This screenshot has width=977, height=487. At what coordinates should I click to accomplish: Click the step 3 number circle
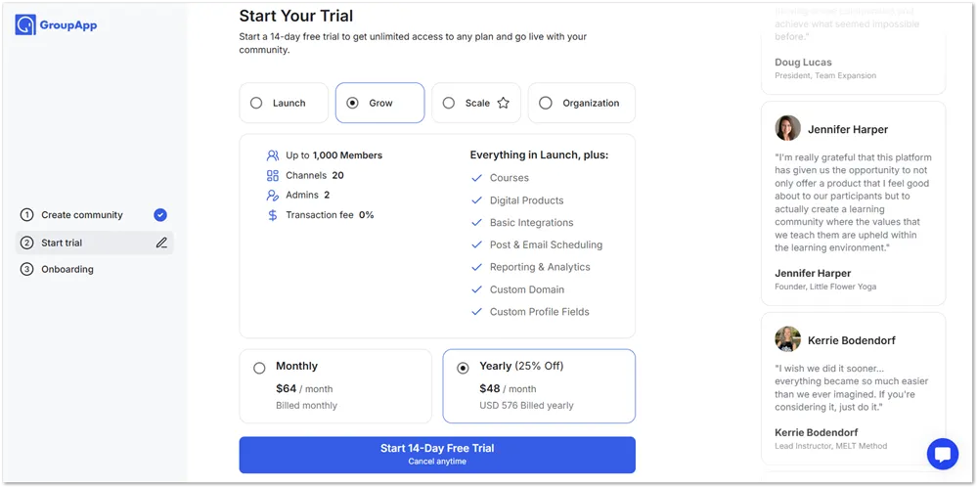(x=26, y=270)
